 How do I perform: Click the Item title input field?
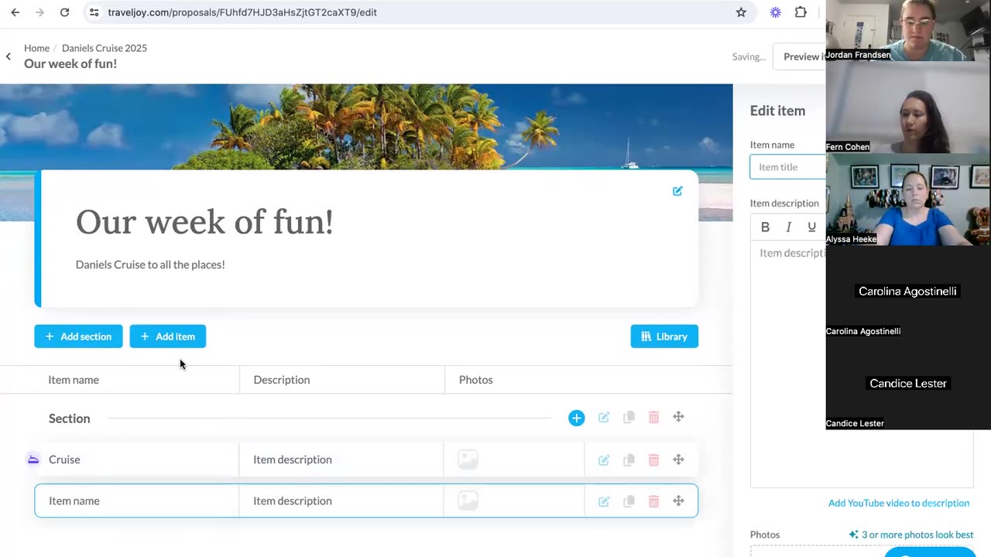pos(788,167)
